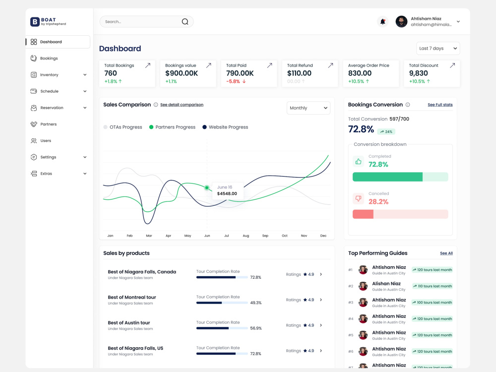
Task: Click the BOAT logo icon
Action: [35, 21]
